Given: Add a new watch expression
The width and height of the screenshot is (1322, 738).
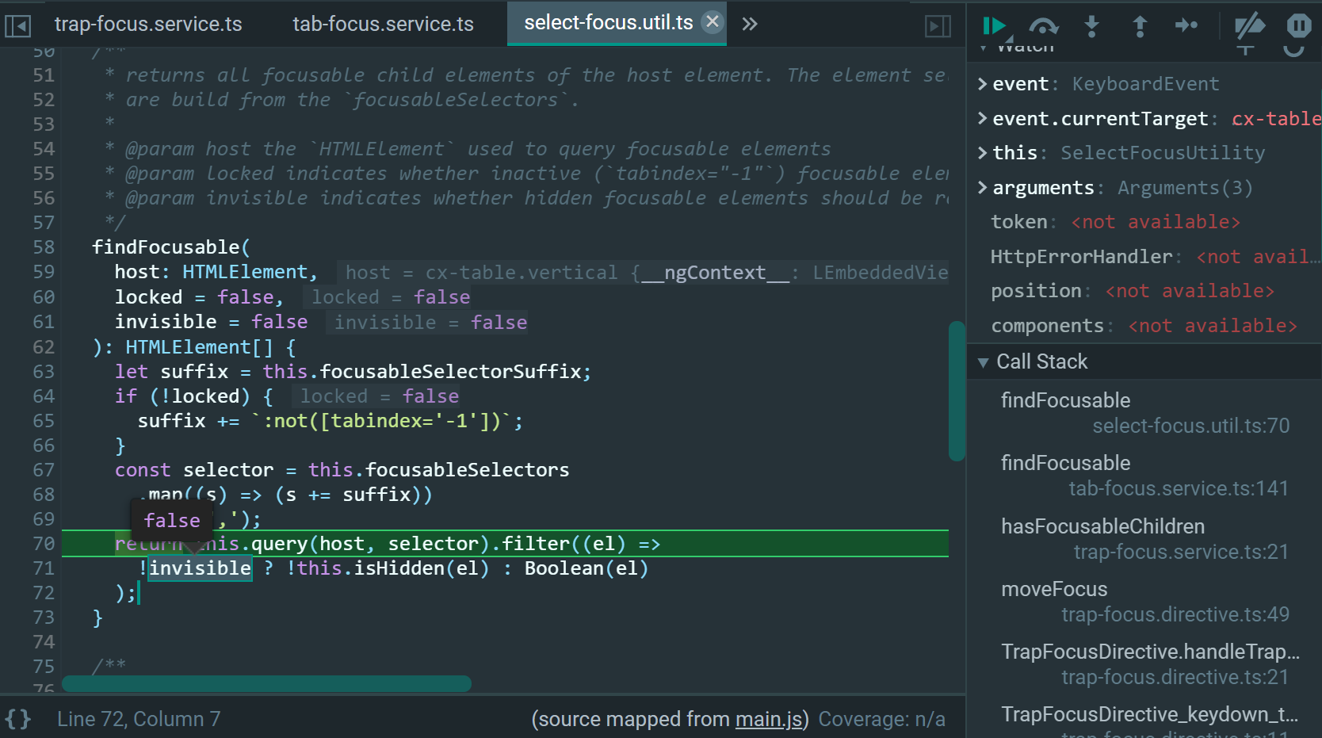Looking at the screenshot, I should [1244, 49].
